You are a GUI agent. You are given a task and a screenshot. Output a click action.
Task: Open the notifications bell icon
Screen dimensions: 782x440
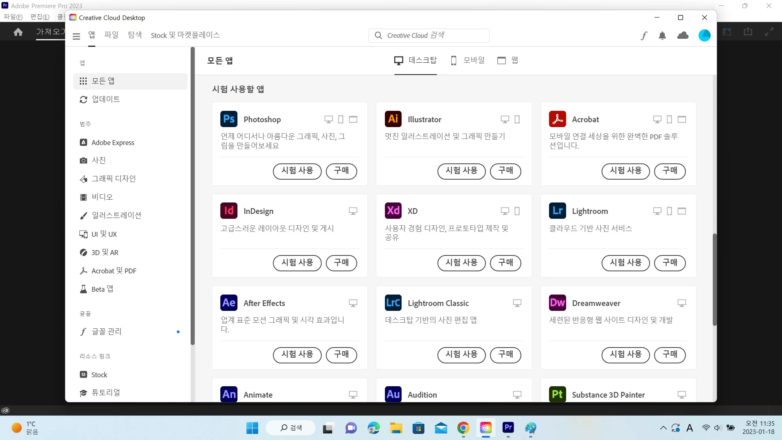662,36
